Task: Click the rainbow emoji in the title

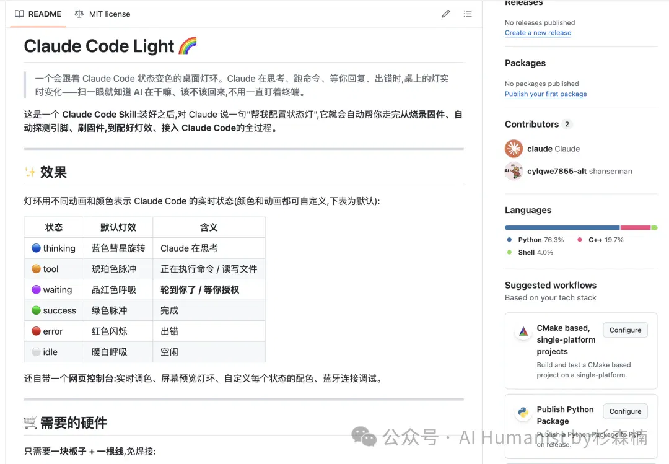Action: (x=188, y=46)
